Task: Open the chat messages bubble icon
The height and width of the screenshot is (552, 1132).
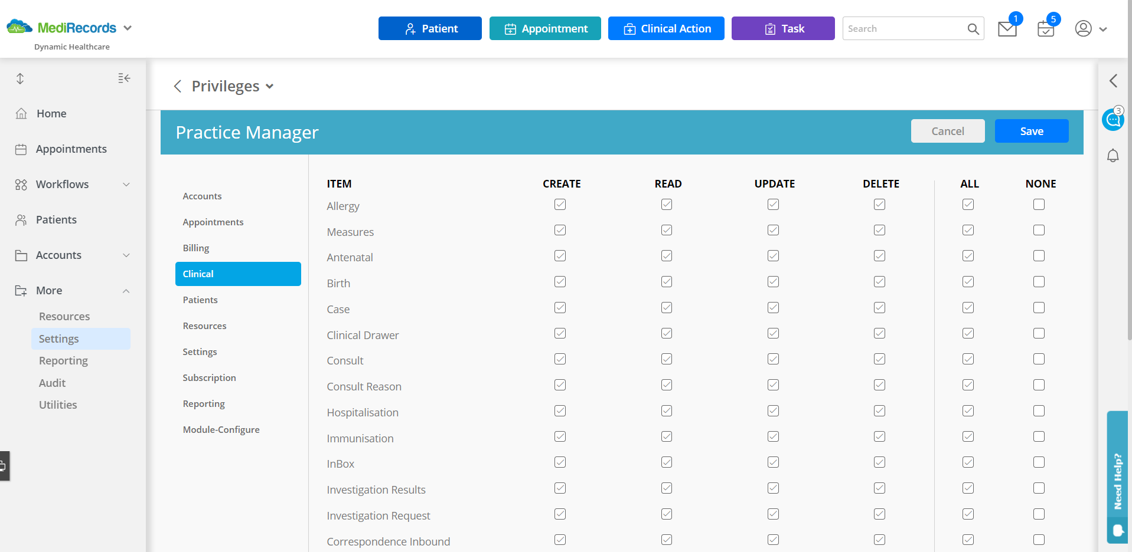Action: click(x=1113, y=119)
